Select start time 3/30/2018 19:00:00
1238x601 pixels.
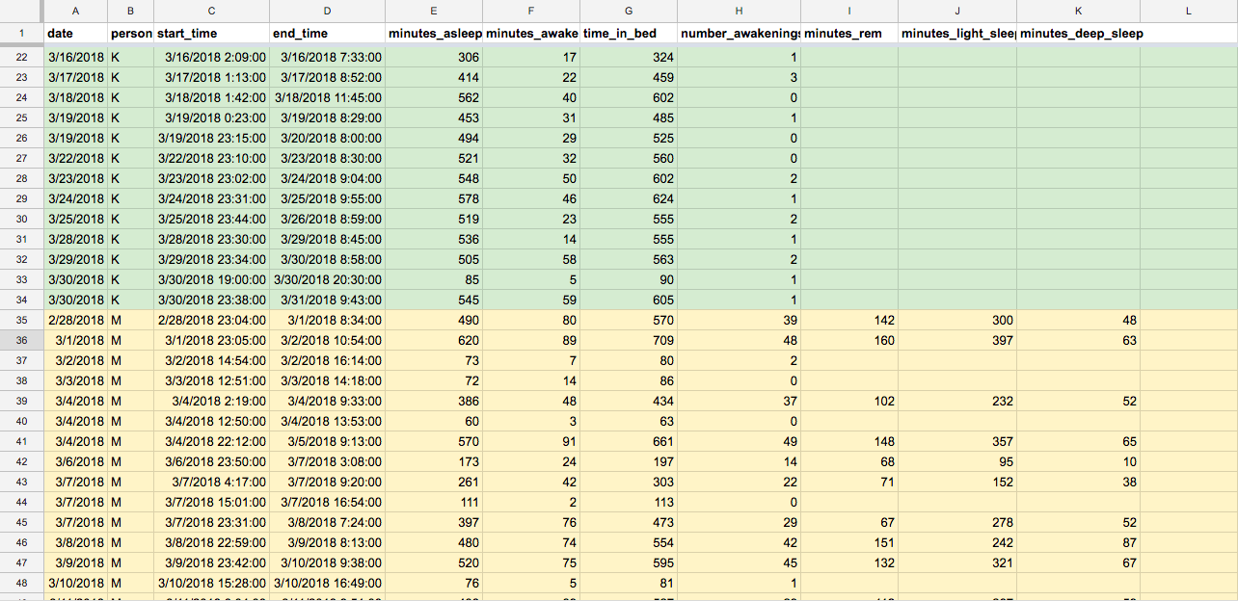click(x=211, y=279)
